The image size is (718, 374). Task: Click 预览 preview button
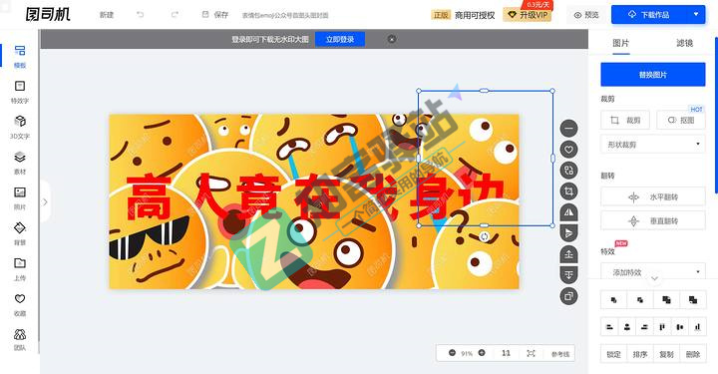coord(586,15)
